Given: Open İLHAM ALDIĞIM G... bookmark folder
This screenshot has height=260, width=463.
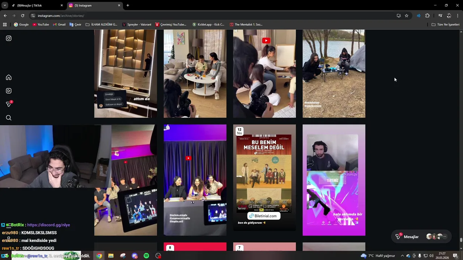Looking at the screenshot, I should [x=102, y=25].
